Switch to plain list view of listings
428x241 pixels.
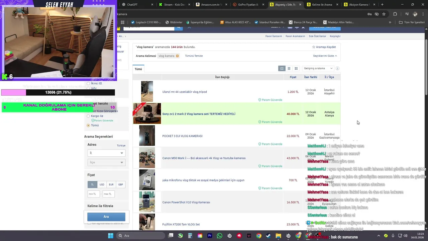click(289, 68)
